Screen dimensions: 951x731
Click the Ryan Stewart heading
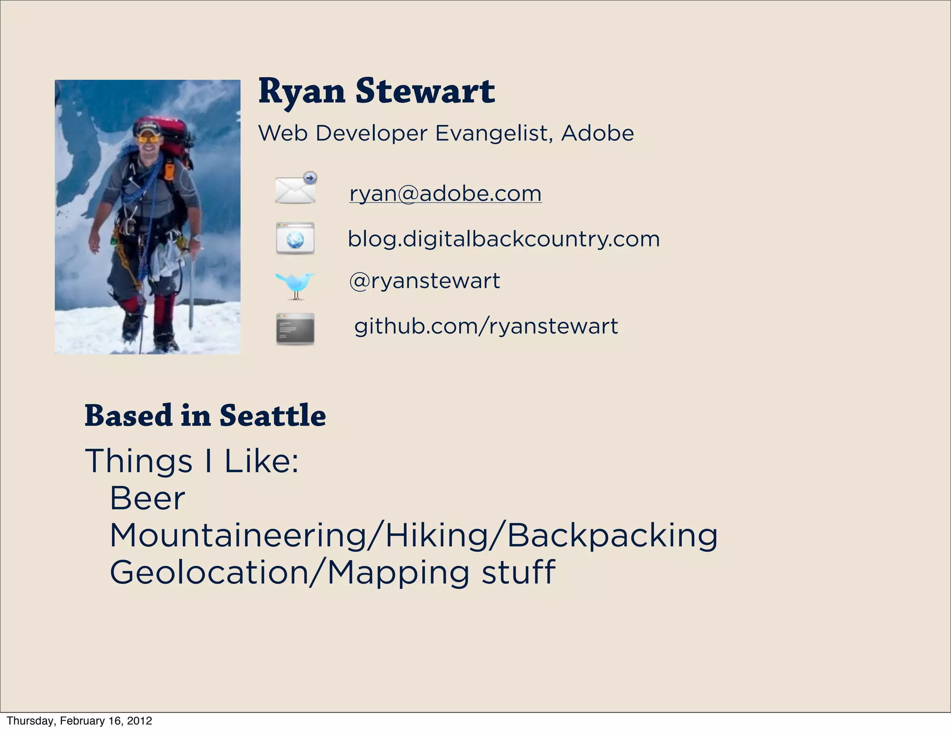click(x=377, y=91)
